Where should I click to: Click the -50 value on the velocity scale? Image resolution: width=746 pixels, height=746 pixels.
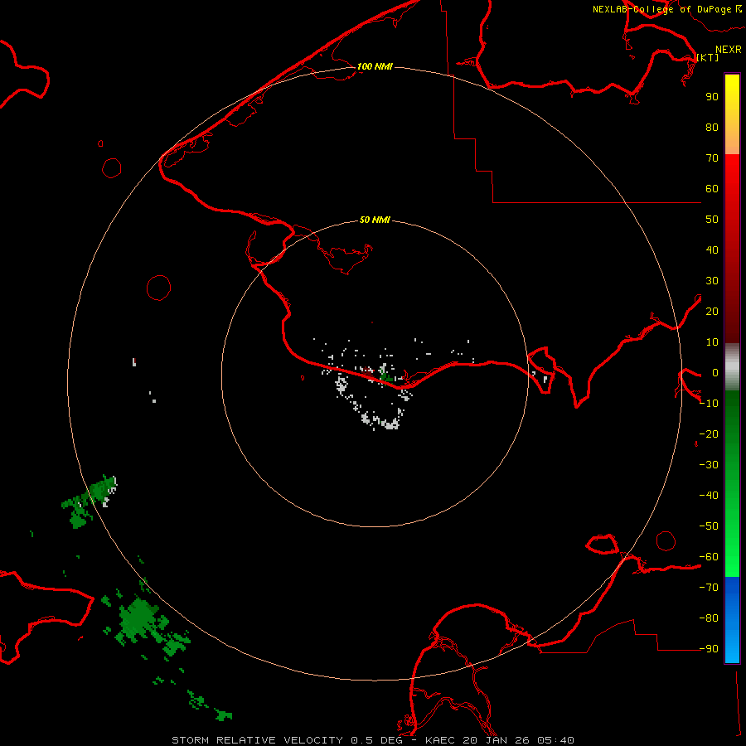pyautogui.click(x=709, y=526)
